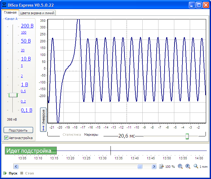Click the timeline scrollbar left arrow
211x179 pixels.
16,166
